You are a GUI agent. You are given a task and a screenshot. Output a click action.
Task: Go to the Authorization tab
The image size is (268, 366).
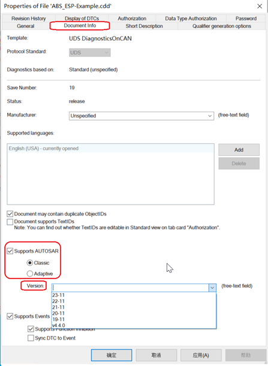click(132, 19)
